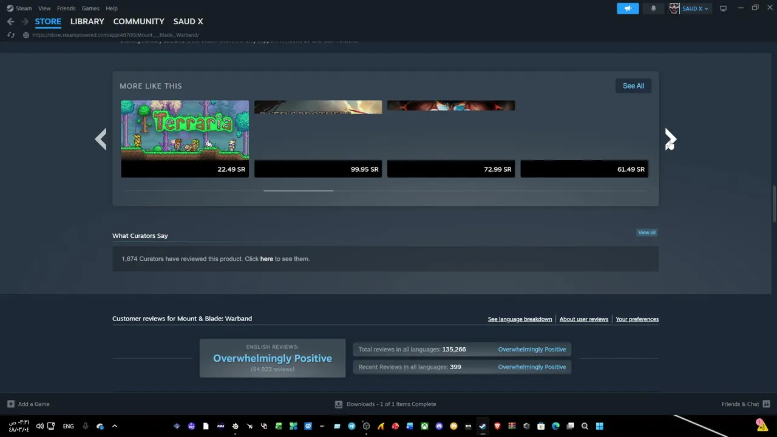Open Telegram from the taskbar
777x437 pixels.
(351, 426)
